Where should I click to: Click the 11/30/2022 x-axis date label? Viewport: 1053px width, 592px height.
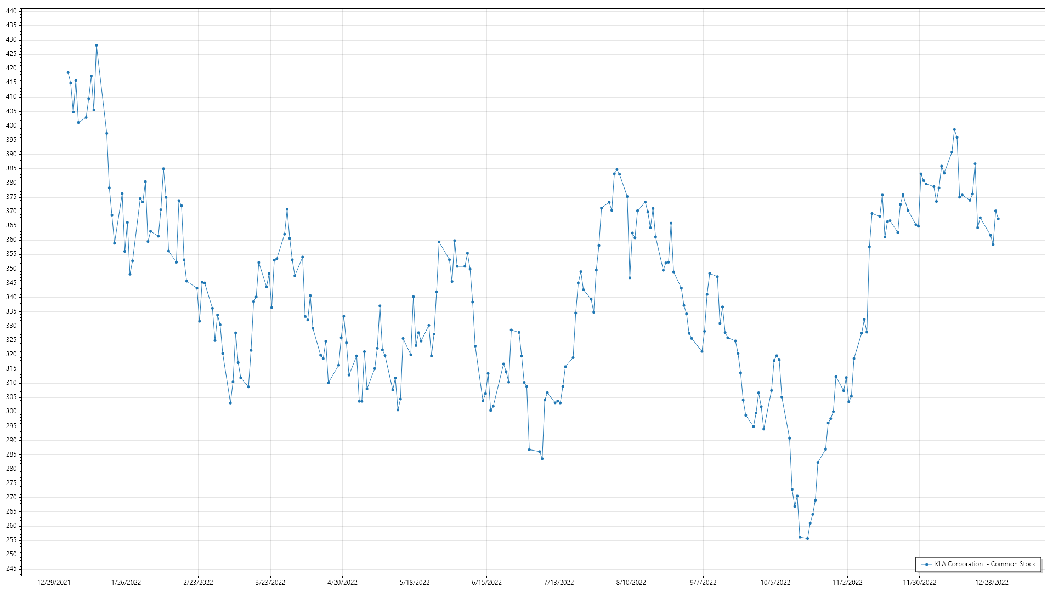tap(920, 582)
